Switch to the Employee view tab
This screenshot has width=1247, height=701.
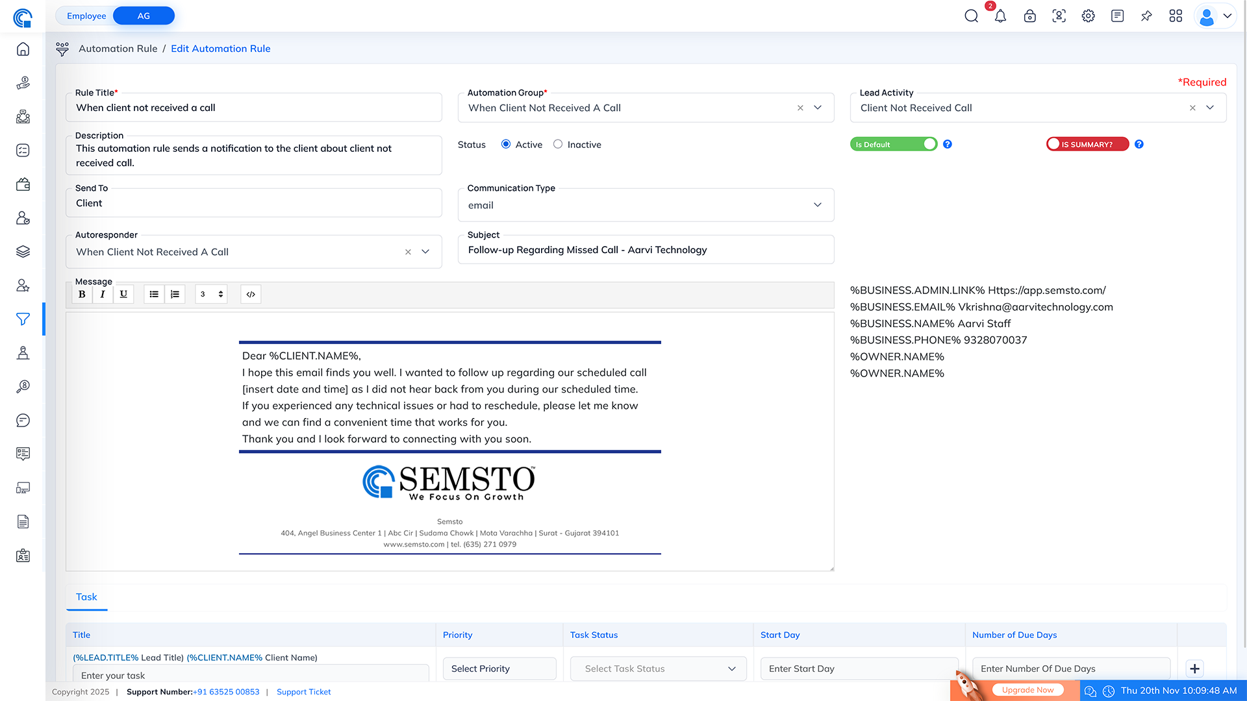coord(86,16)
